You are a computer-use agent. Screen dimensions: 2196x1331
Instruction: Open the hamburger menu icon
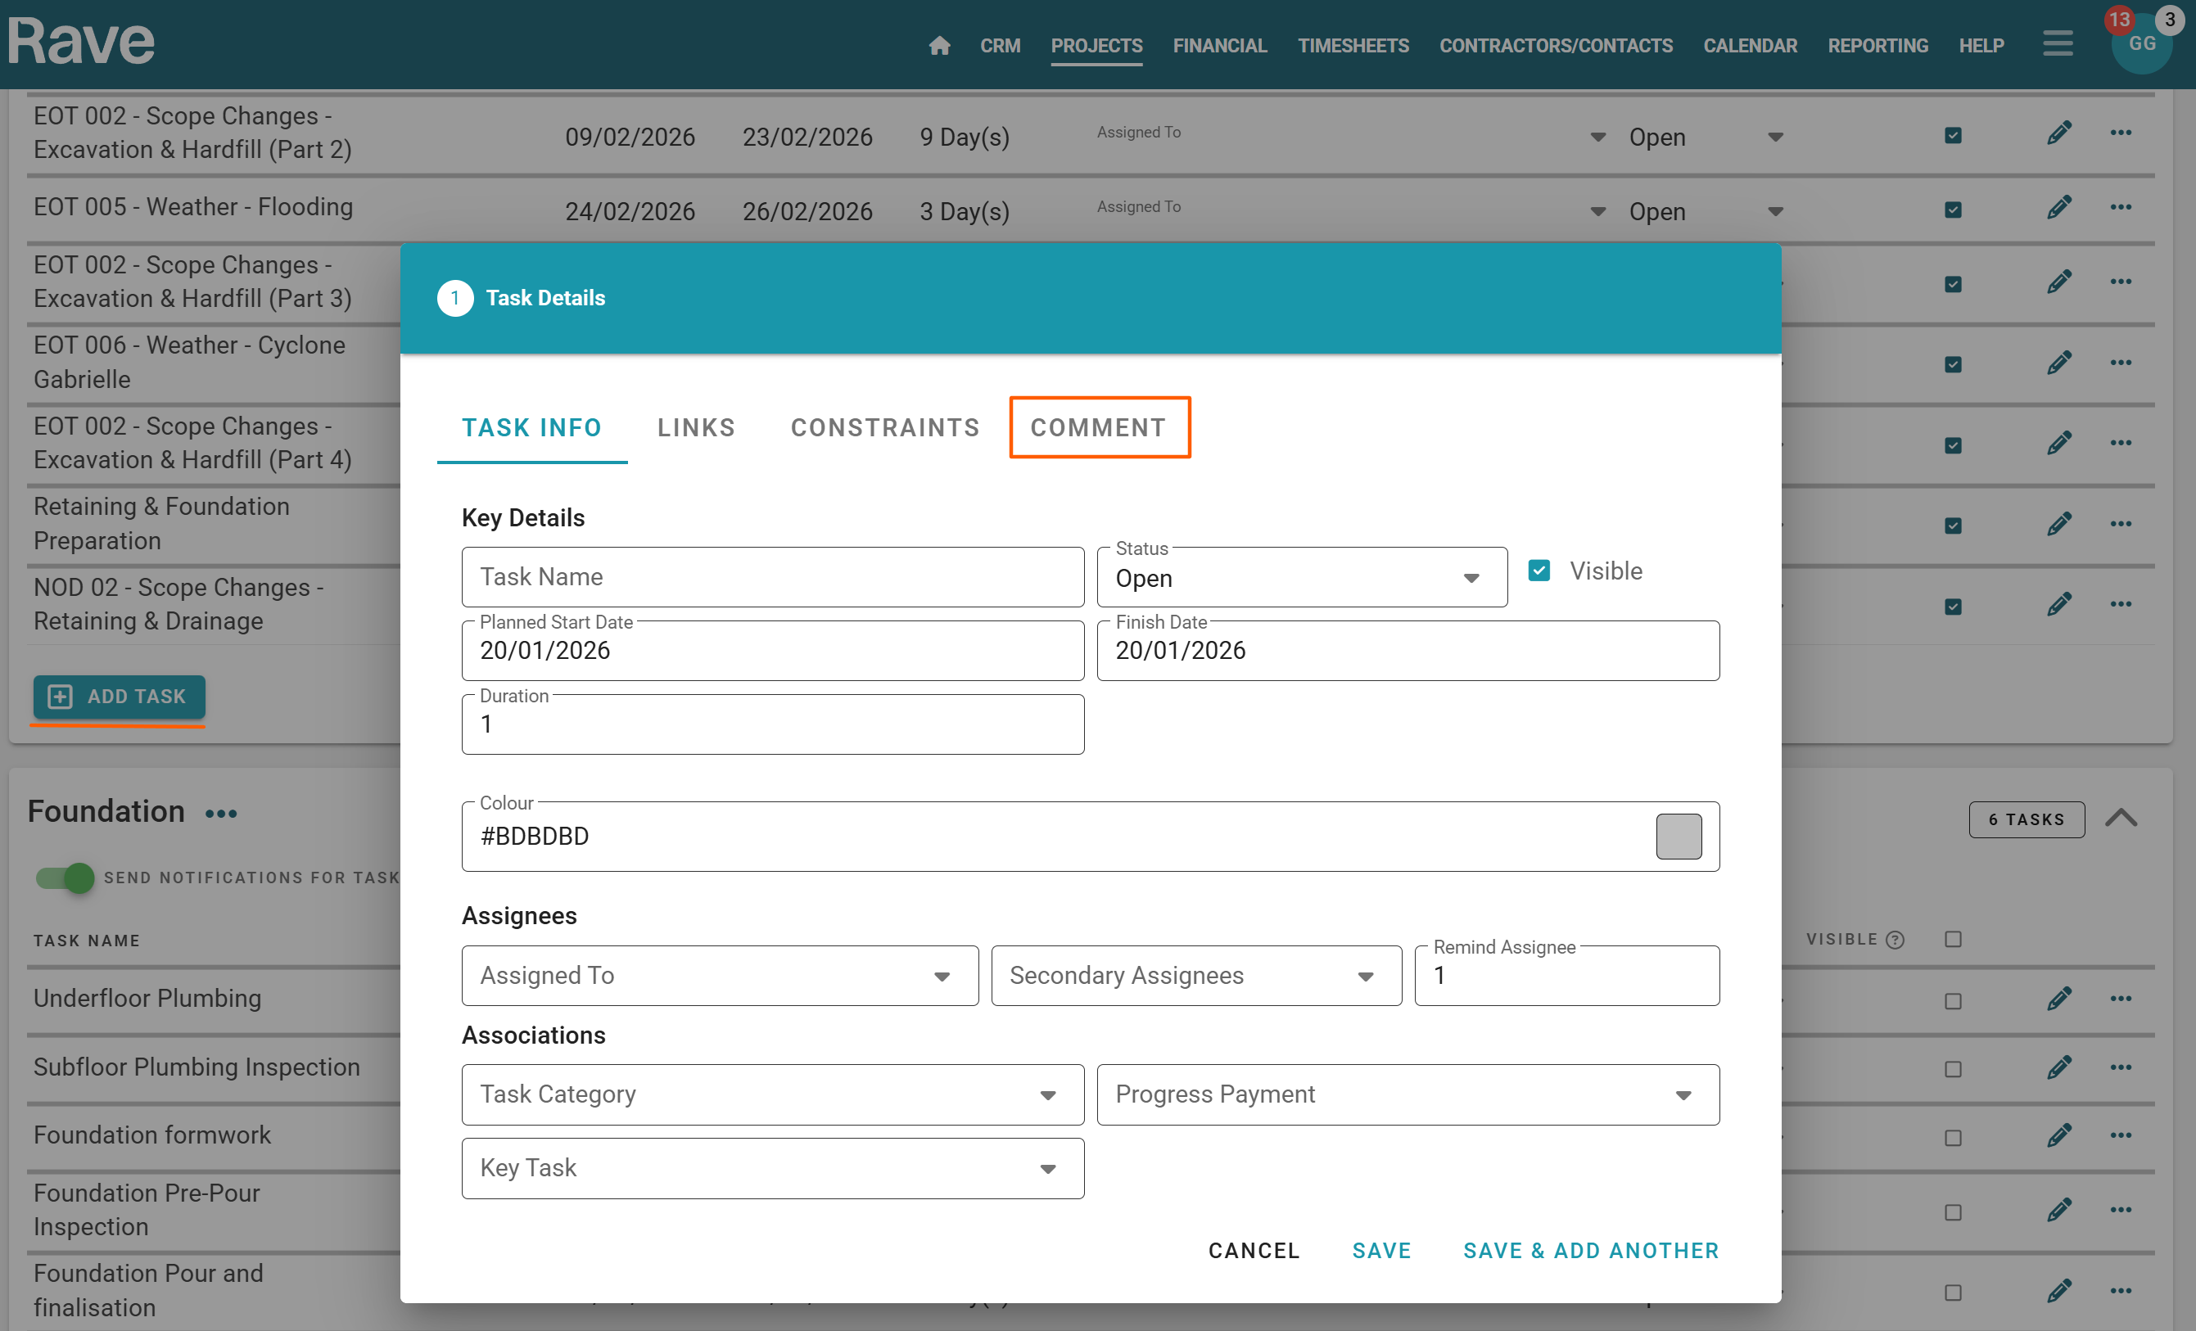[x=2057, y=43]
